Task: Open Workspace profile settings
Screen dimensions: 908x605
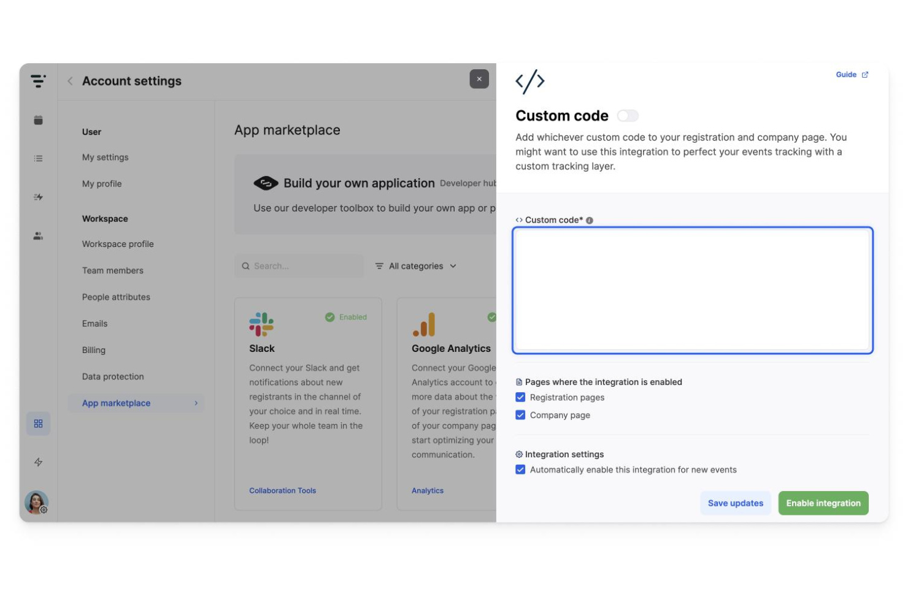Action: point(118,244)
